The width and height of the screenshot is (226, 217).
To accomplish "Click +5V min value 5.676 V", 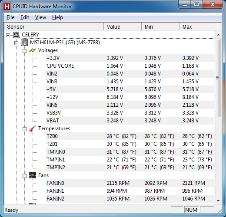I will (153, 89).
